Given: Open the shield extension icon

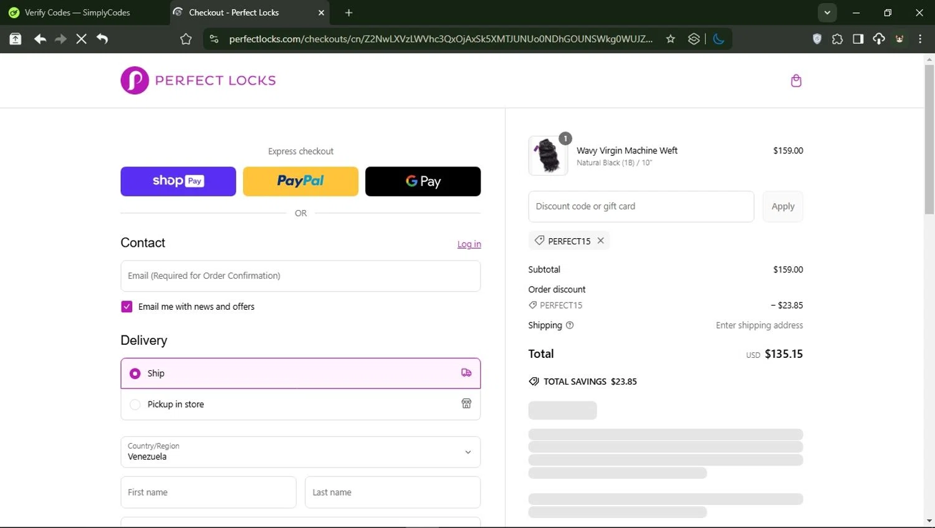Looking at the screenshot, I should 817,39.
